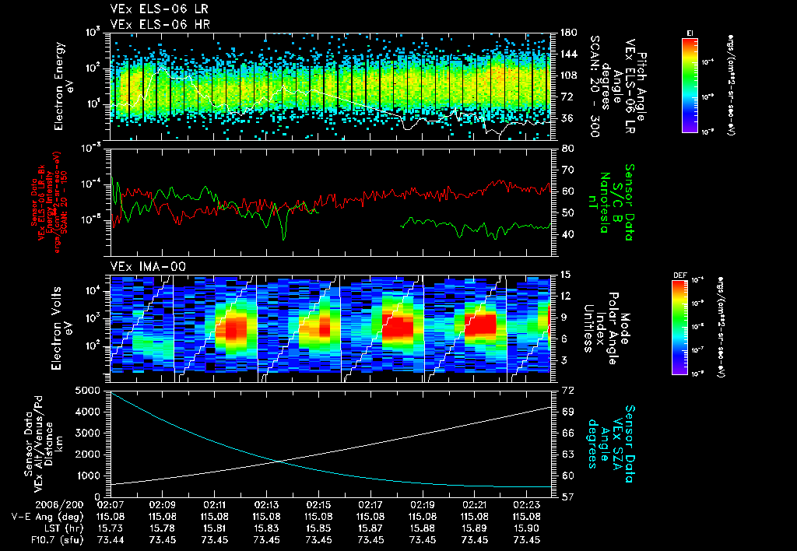Click the '2006/200' date label
This screenshot has width=797, height=551.
tap(59, 505)
